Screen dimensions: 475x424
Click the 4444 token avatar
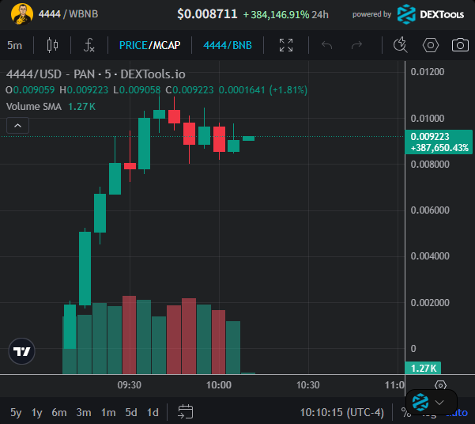[x=22, y=14]
